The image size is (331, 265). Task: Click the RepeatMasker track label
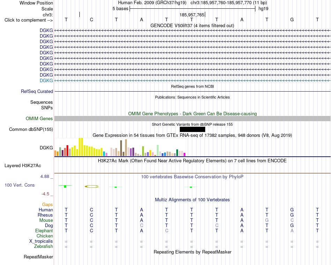(x=38, y=257)
